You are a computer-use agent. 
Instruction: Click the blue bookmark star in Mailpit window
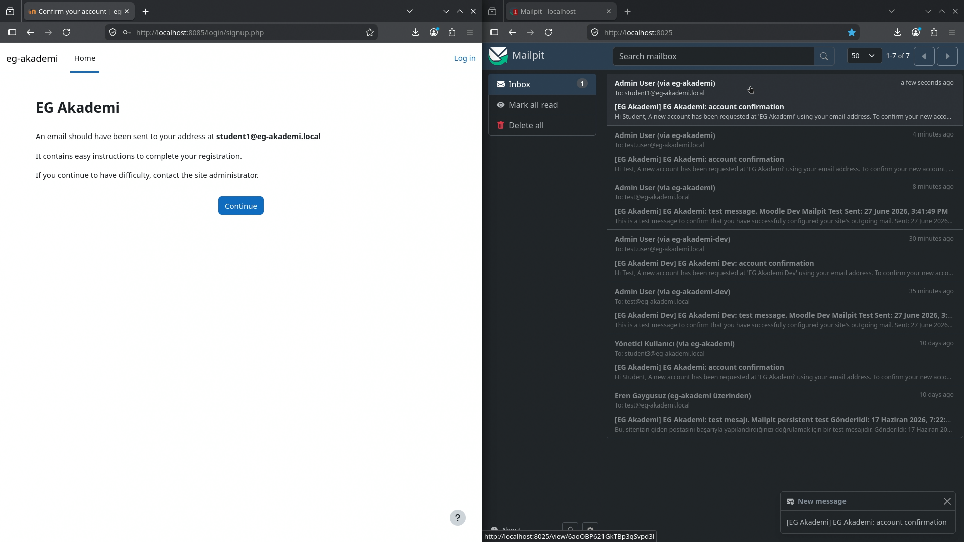(852, 32)
